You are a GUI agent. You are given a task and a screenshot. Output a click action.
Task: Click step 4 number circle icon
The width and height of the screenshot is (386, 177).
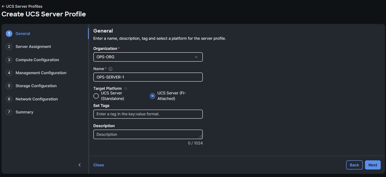coord(9,73)
